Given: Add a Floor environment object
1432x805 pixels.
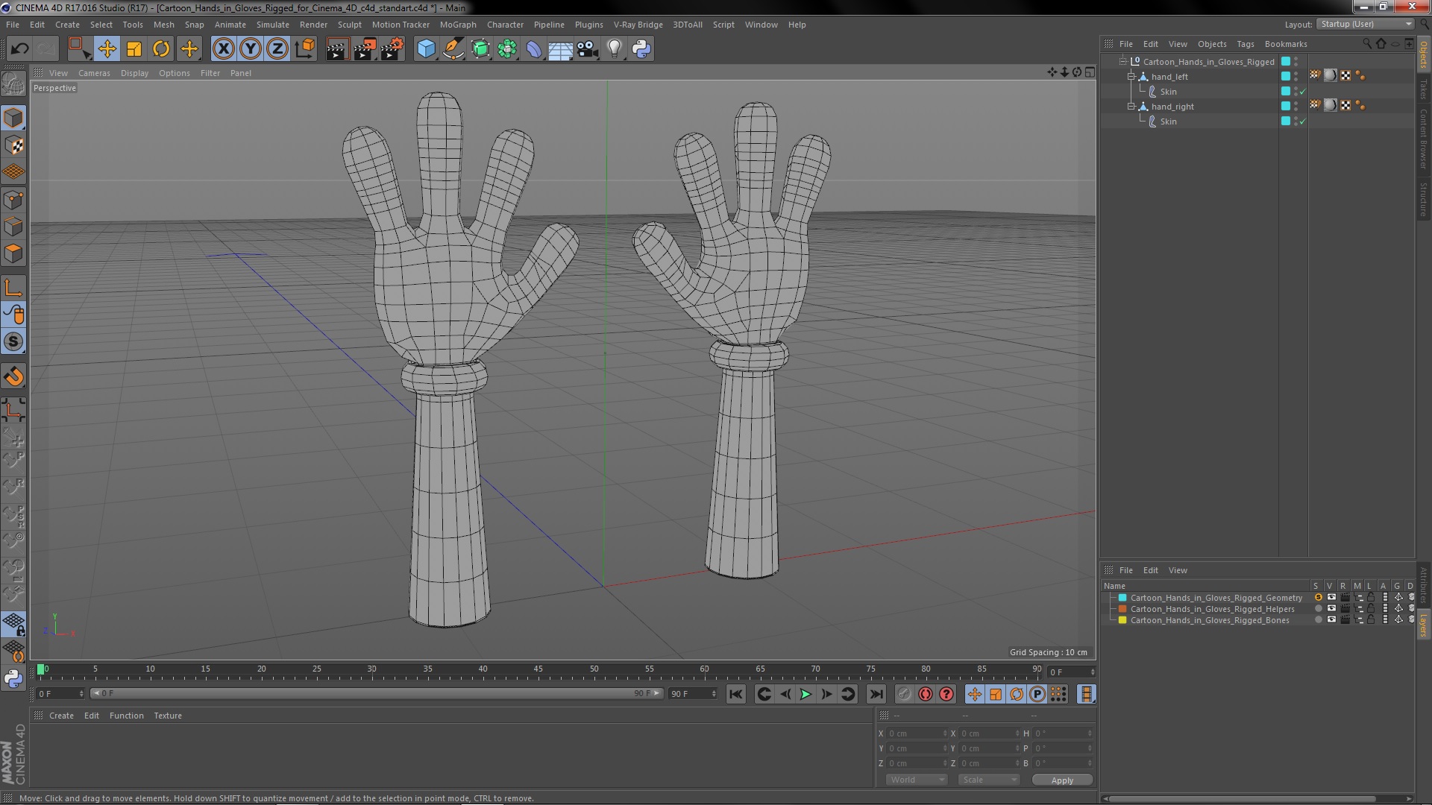Looking at the screenshot, I should pyautogui.click(x=560, y=49).
